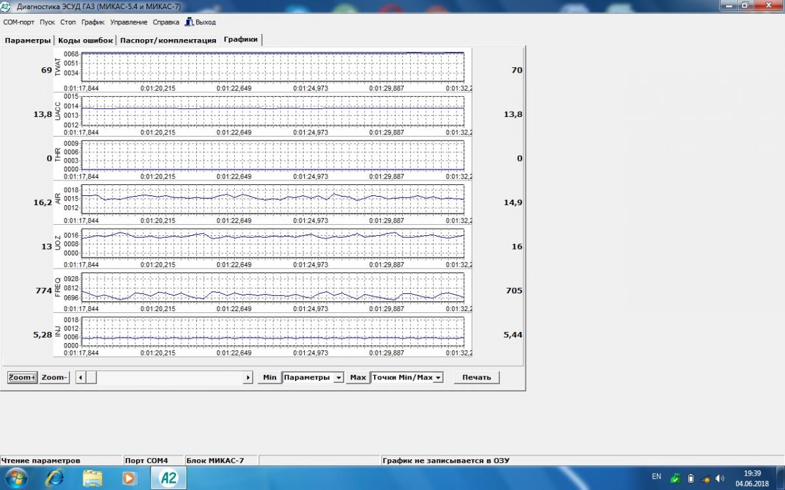
Task: Click the A2 application icon in title bar
Action: (x=7, y=6)
